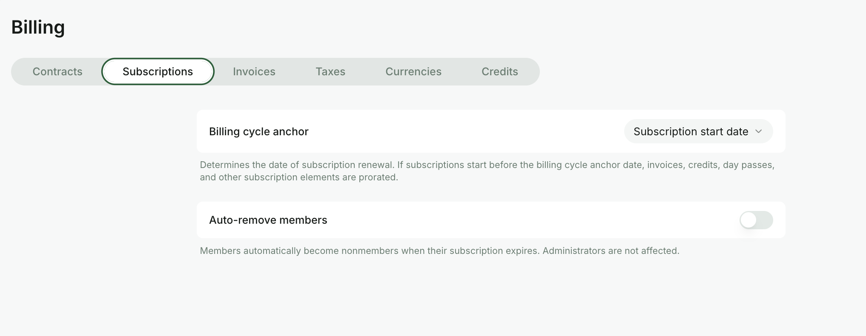Click the phrase Administrators are not affected

(611, 251)
